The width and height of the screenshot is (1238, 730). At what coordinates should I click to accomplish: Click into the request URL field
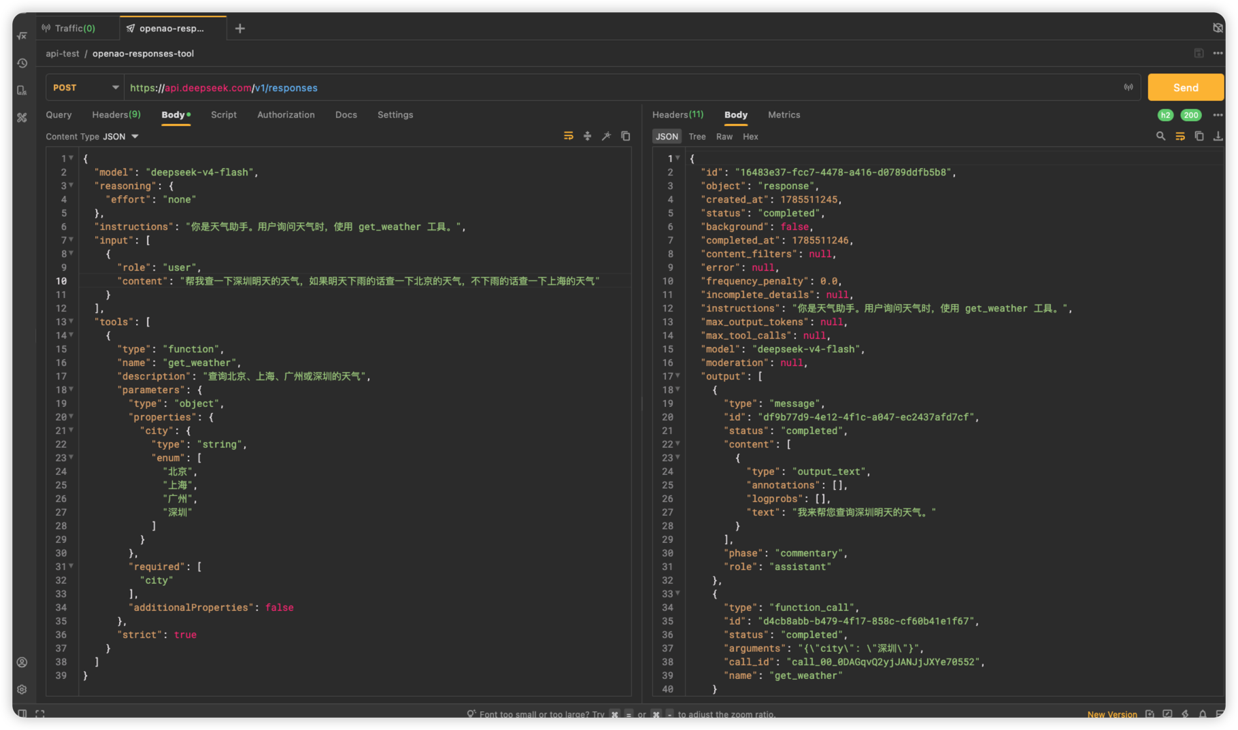coord(622,88)
